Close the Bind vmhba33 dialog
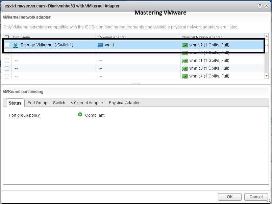 coord(267,6)
